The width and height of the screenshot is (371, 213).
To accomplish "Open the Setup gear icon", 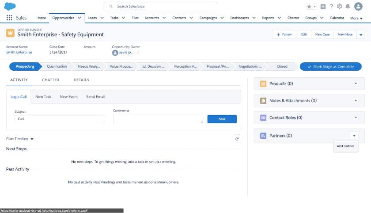I will [340, 6].
